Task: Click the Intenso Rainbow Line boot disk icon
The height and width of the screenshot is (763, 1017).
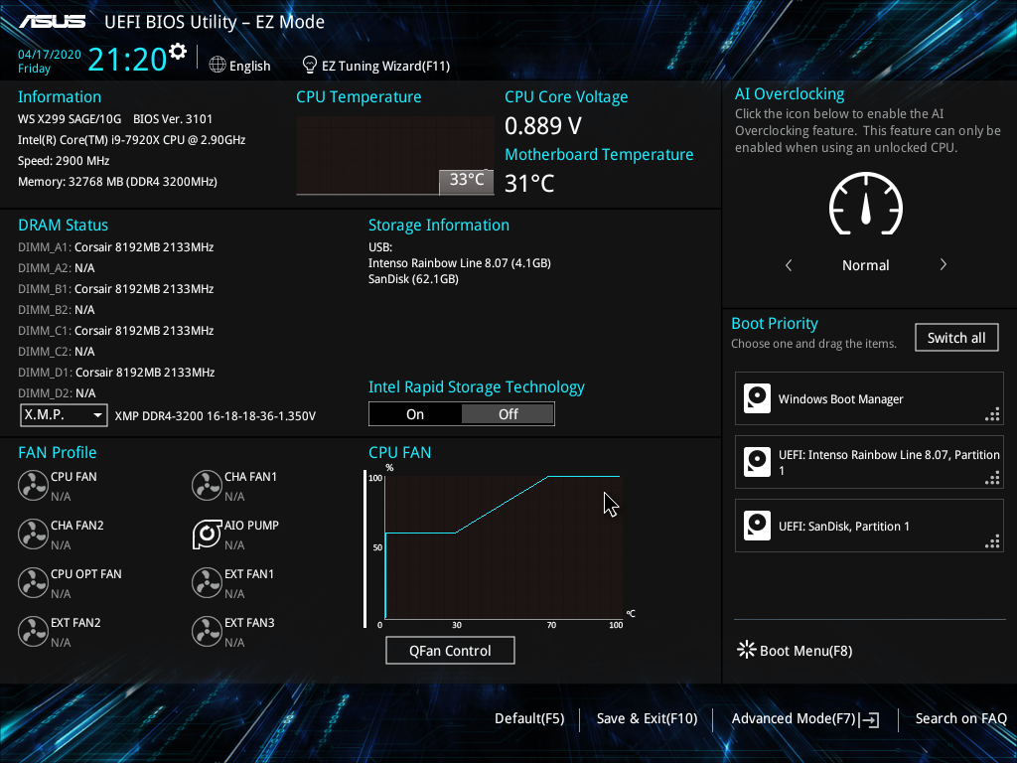Action: pos(757,462)
